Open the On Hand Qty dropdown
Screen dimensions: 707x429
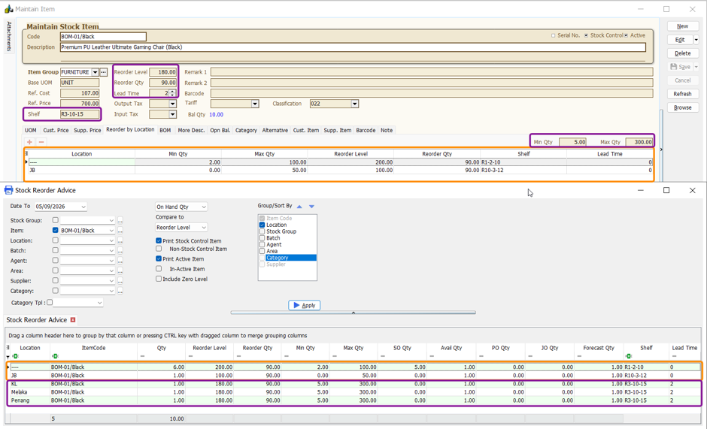click(x=204, y=207)
